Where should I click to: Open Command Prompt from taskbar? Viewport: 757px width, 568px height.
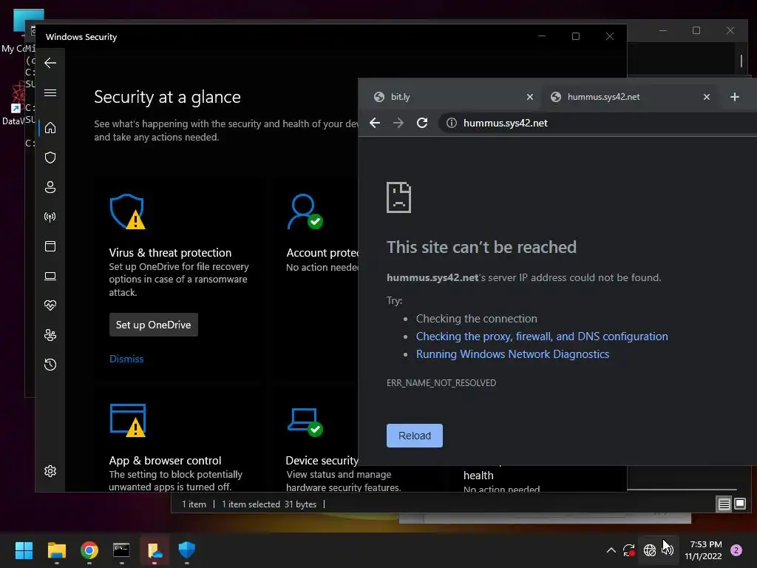[x=122, y=550]
